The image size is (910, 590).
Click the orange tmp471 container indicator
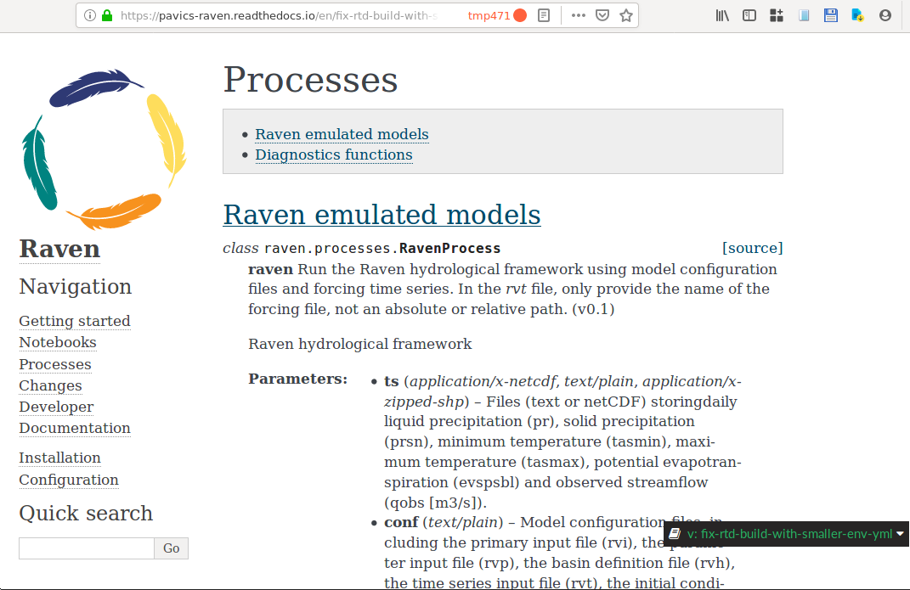[497, 15]
